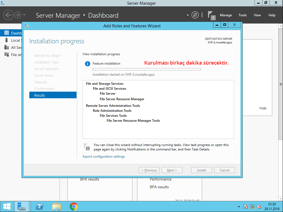Select the View menu

click(x=257, y=15)
